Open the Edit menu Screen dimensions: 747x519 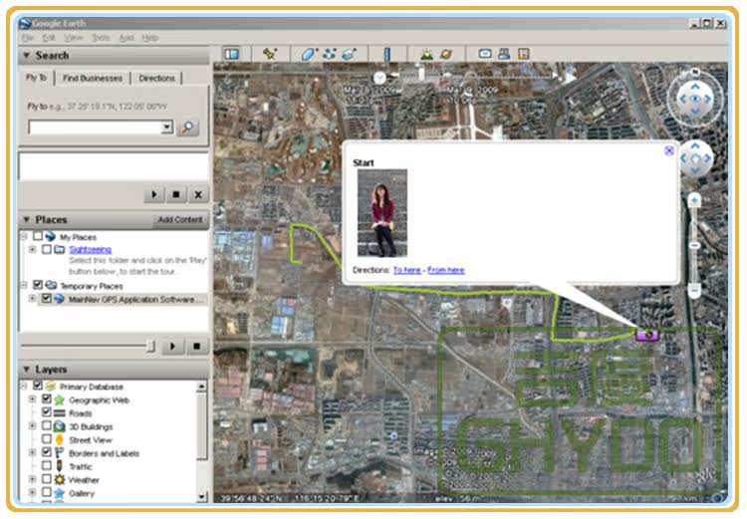(x=49, y=38)
